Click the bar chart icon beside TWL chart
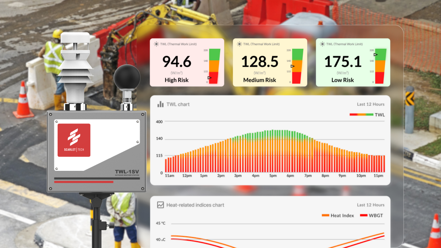 point(160,104)
